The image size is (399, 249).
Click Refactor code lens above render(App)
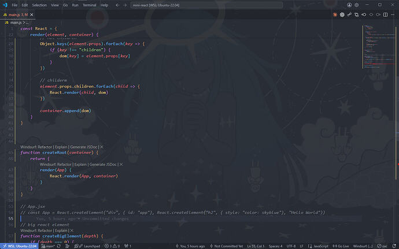64,165
